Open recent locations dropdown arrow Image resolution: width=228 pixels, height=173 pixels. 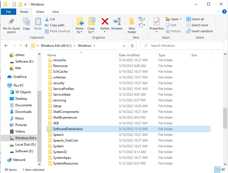[21, 46]
